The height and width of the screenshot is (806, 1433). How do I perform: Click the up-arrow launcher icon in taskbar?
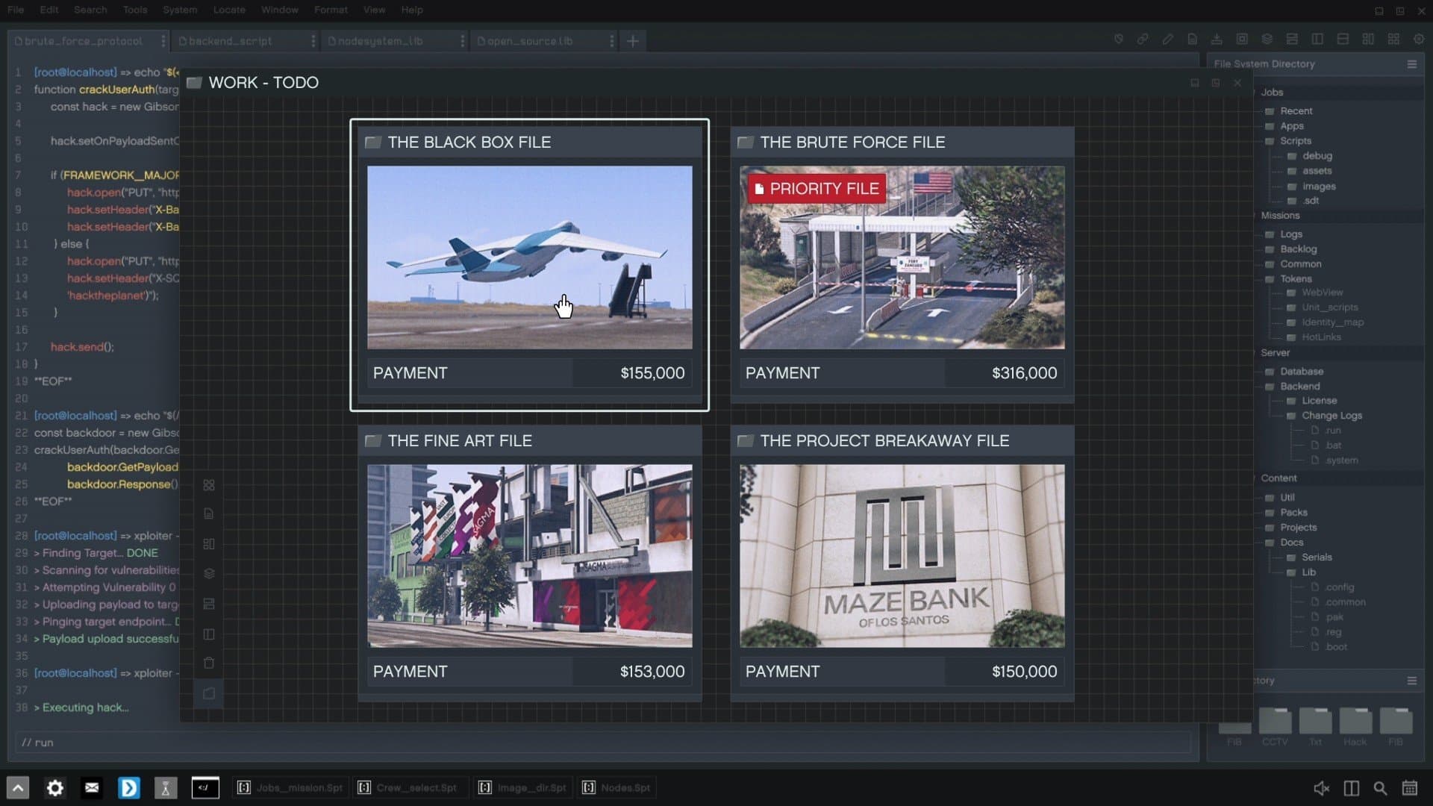tap(18, 787)
